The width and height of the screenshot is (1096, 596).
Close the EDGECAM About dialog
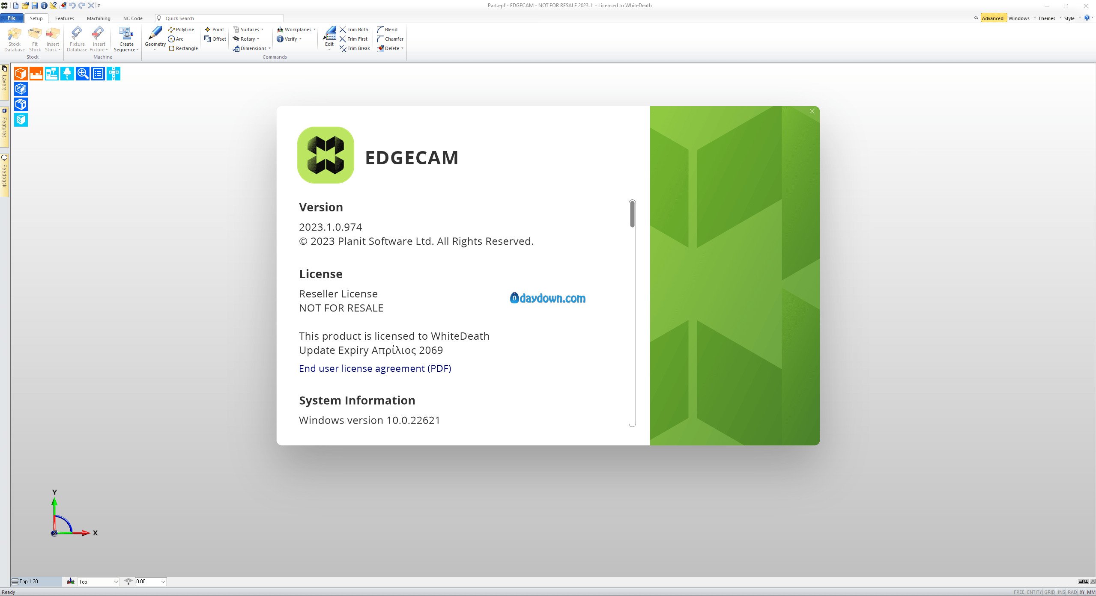coord(812,111)
